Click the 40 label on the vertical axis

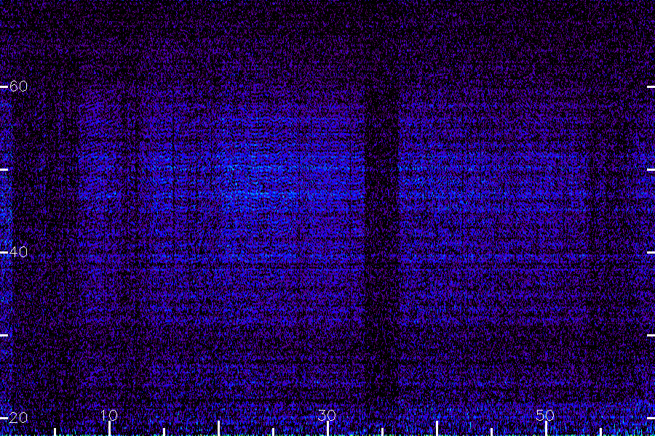(x=18, y=252)
